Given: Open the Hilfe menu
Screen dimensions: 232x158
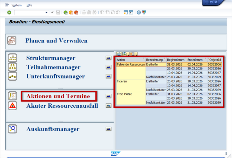Looking at the screenshot, I should tap(29, 5).
